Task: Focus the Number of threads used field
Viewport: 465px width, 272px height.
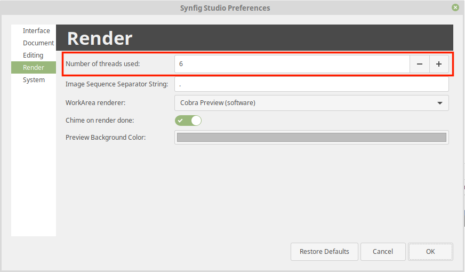Action: point(292,64)
